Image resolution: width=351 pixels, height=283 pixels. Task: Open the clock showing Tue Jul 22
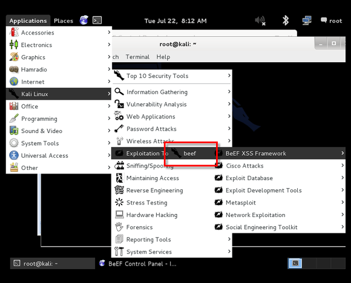[175, 21]
